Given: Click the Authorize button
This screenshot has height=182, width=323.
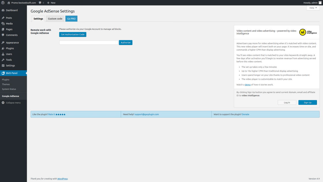Looking at the screenshot, I should click(x=125, y=42).
